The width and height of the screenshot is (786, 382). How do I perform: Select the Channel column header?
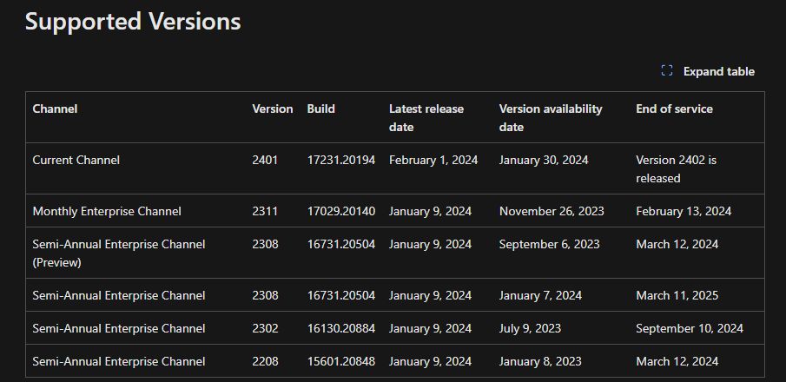click(x=55, y=109)
